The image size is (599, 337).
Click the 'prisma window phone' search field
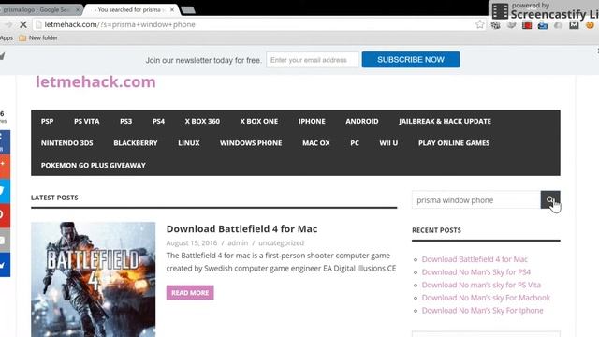tap(476, 199)
